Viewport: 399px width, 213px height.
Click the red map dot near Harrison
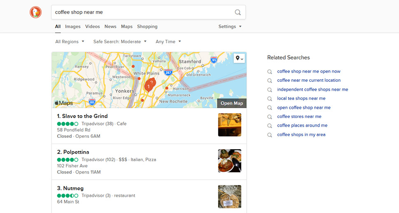pyautogui.click(x=167, y=88)
